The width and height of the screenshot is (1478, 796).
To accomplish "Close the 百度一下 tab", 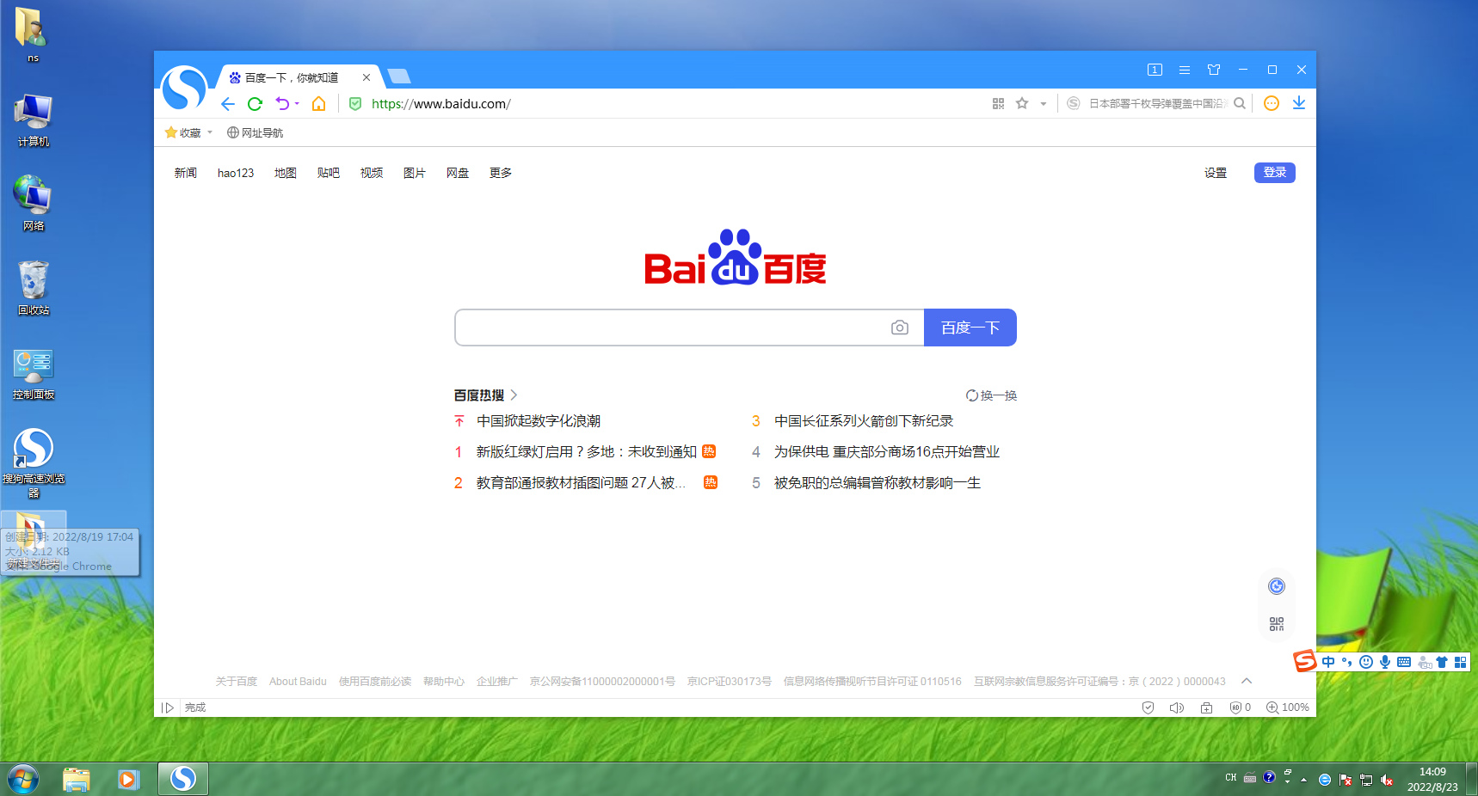I will pos(366,77).
